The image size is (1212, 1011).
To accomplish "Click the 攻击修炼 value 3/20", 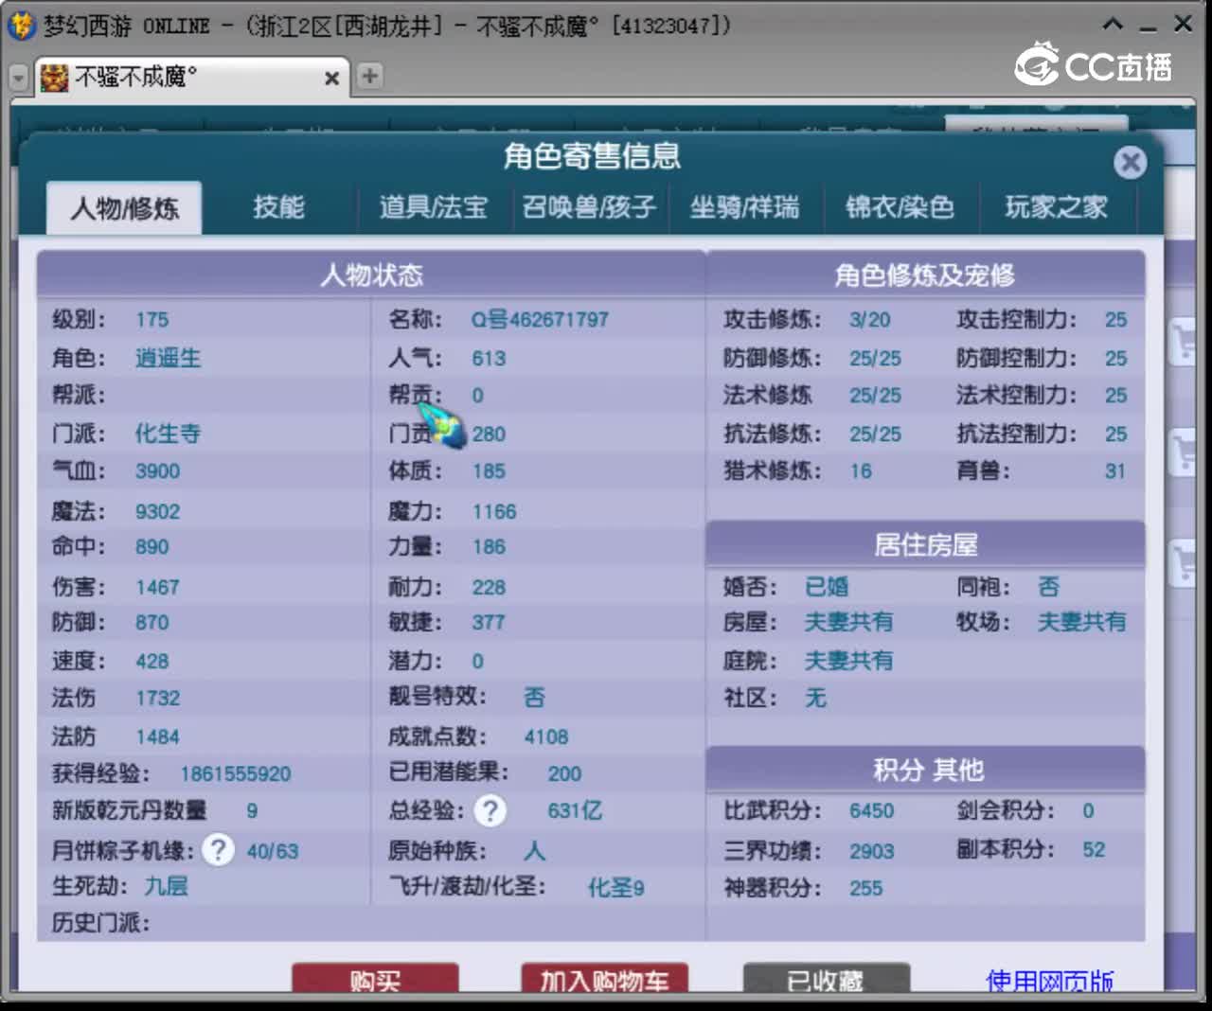I will tap(869, 319).
